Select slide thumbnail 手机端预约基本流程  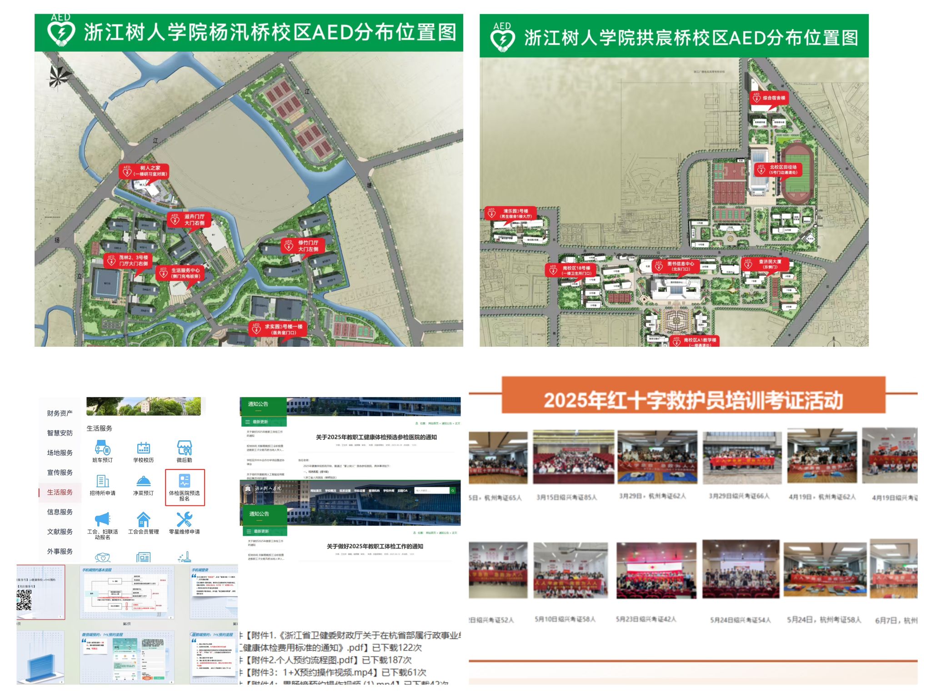pyautogui.click(x=127, y=593)
